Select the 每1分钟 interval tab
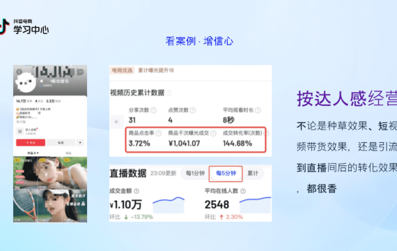 click(195, 174)
